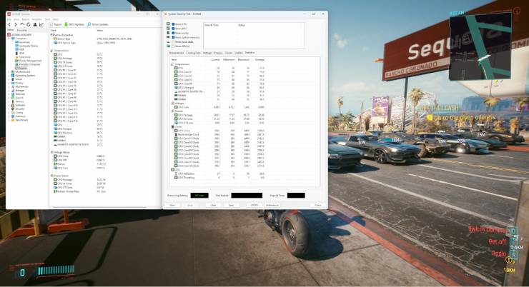
Task: Click the user icon in AIDA64 toolbar
Action: pyautogui.click(x=35, y=24)
